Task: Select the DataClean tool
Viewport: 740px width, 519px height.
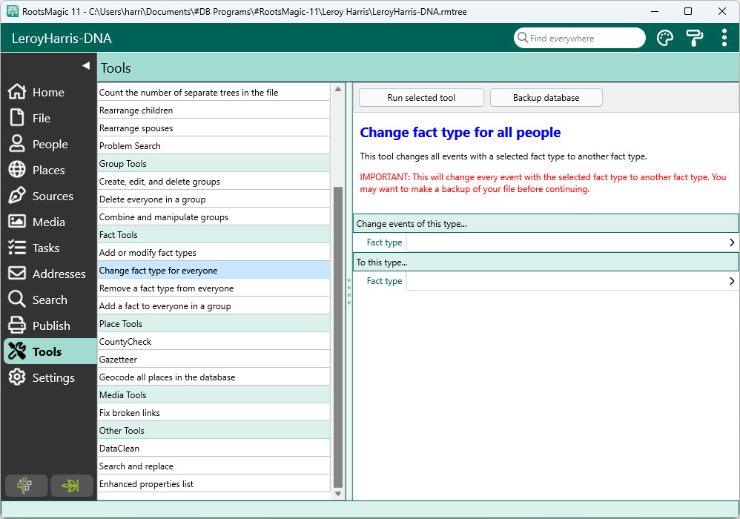Action: [214, 449]
